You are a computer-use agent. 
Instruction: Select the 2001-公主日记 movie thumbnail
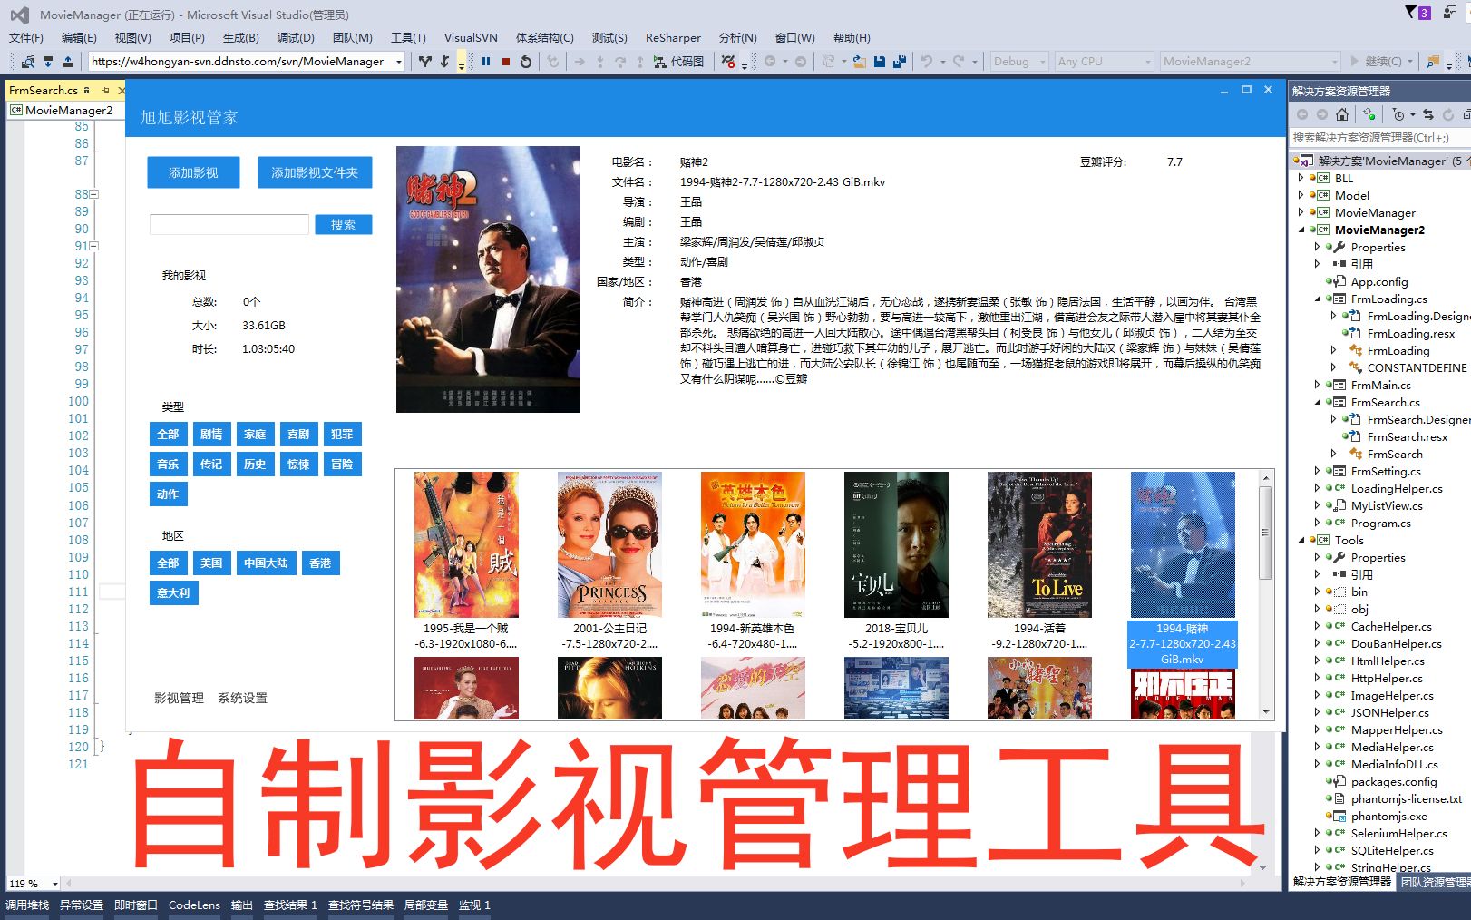tap(609, 561)
